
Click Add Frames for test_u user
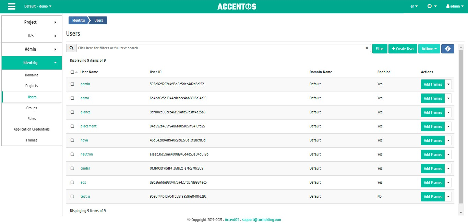(433, 197)
